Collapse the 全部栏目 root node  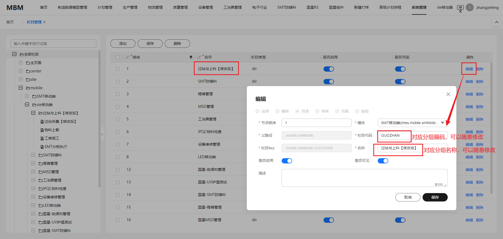14,54
